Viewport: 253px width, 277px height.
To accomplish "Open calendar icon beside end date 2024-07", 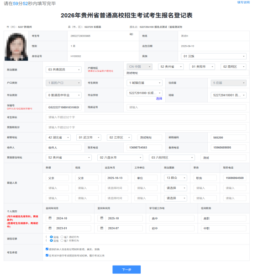I will click(102, 228).
